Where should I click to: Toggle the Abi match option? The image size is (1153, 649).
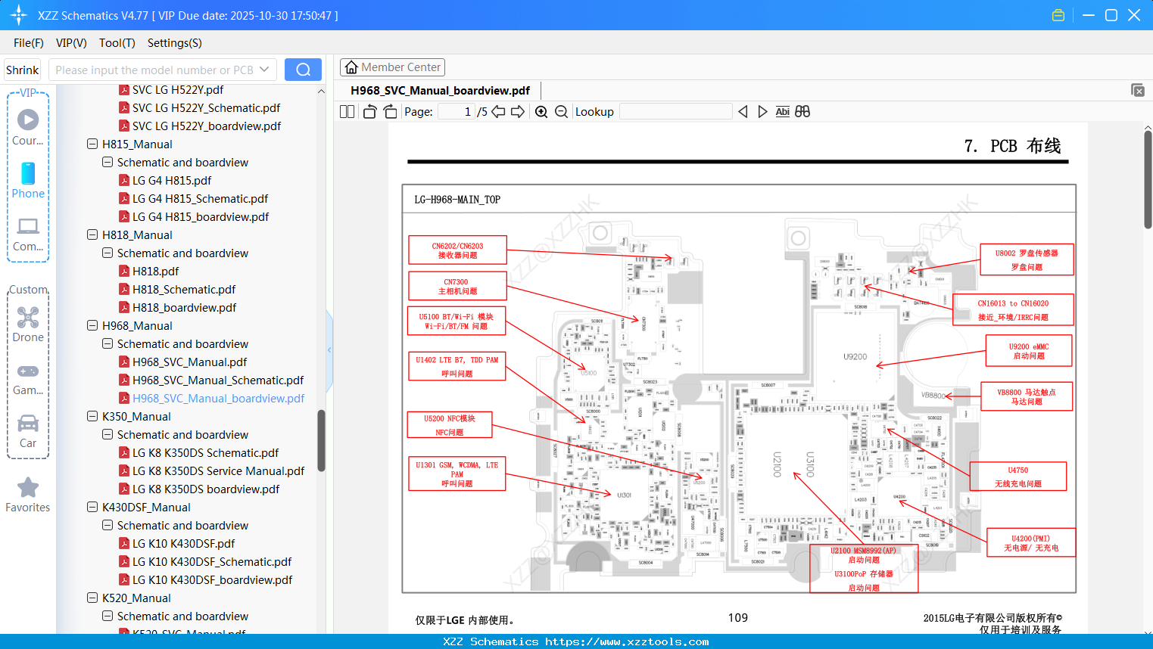click(x=782, y=111)
